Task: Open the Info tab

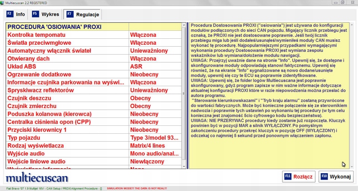Action: click(x=16, y=14)
